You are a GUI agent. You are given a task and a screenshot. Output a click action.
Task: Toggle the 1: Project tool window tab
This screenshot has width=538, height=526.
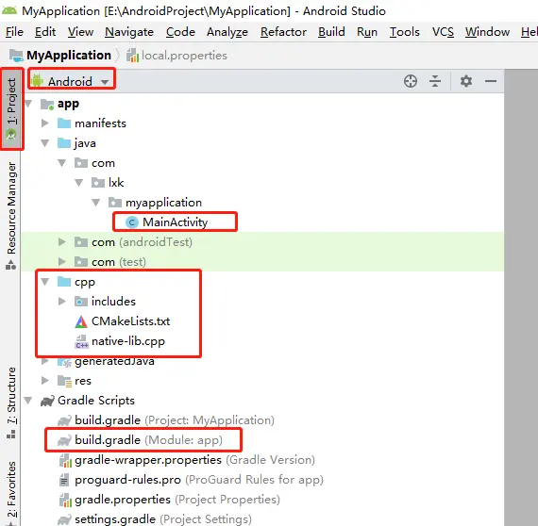(x=11, y=109)
